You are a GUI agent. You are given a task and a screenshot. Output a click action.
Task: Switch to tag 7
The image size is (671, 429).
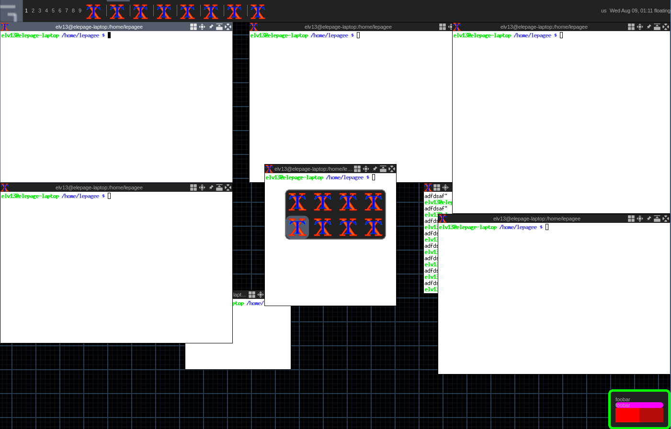(67, 11)
